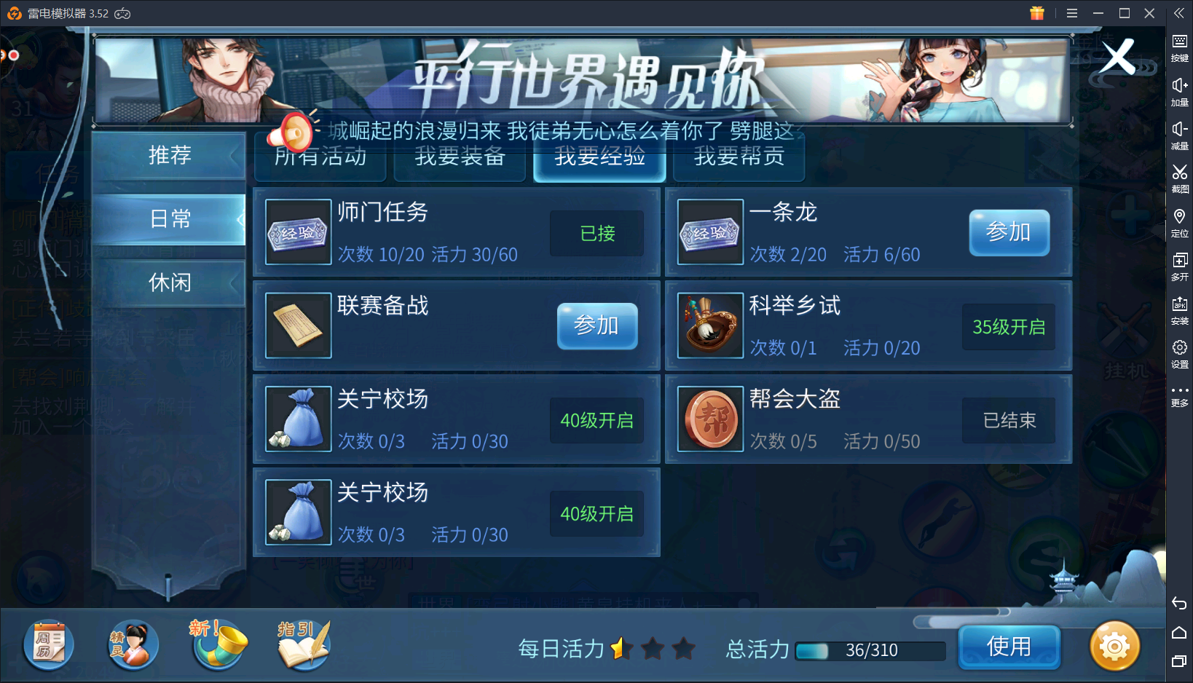Screen dimensions: 1193x683
Task: Select the 推荐 side category
Action: (x=170, y=155)
